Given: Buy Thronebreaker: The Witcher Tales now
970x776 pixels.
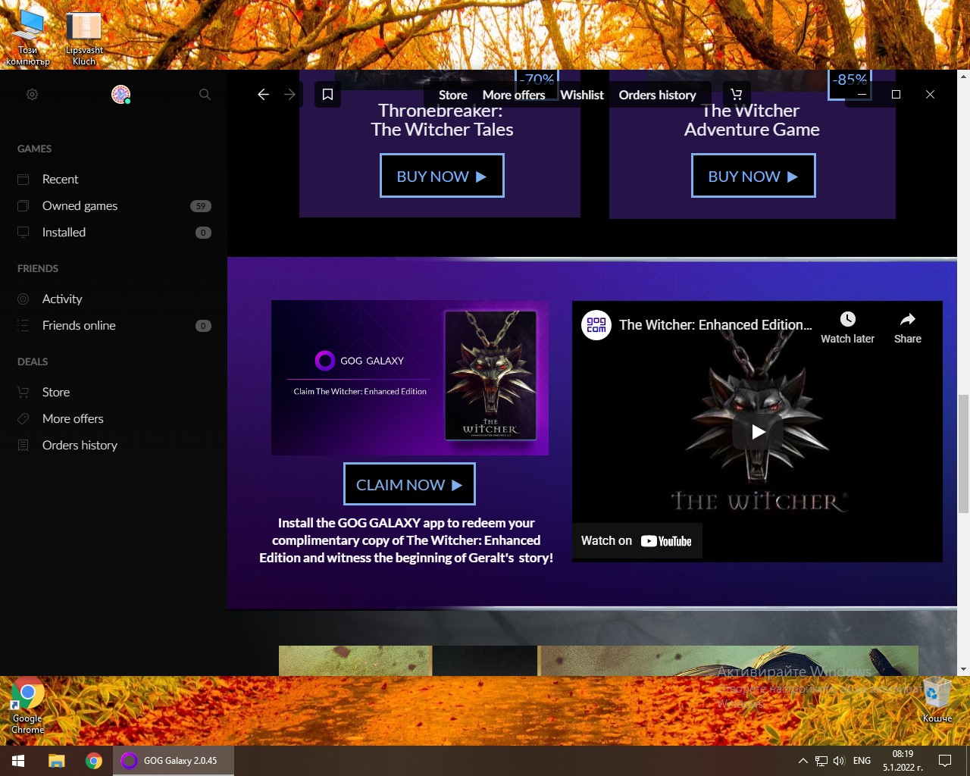Looking at the screenshot, I should (442, 176).
